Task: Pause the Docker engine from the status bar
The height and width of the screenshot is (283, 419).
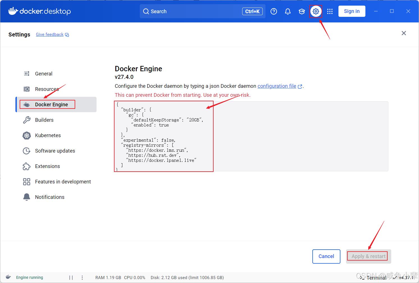Action: click(71, 277)
